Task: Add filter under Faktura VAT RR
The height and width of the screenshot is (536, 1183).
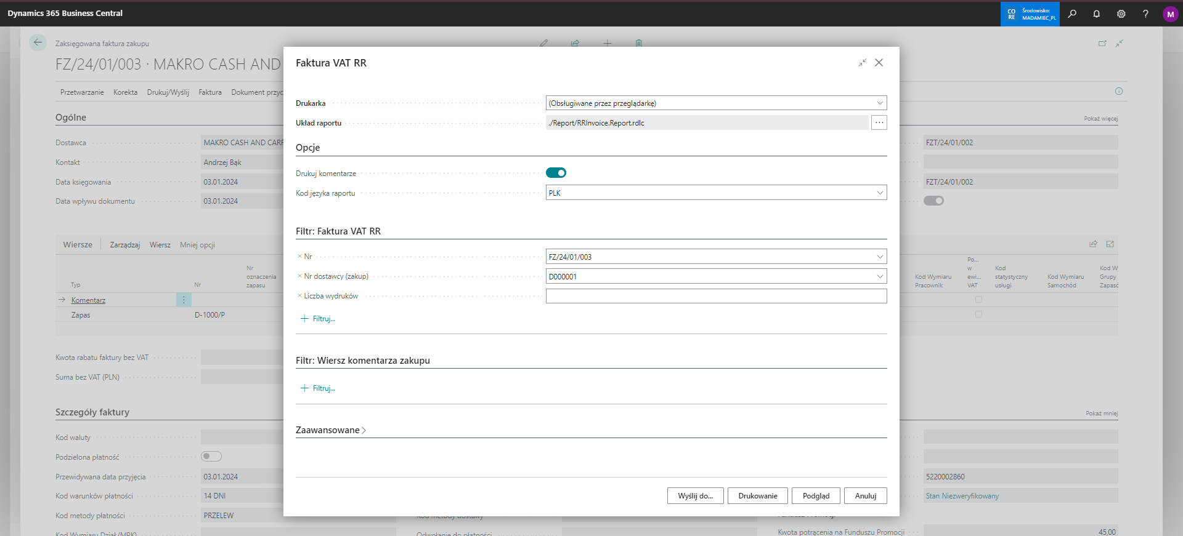Action: (318, 319)
